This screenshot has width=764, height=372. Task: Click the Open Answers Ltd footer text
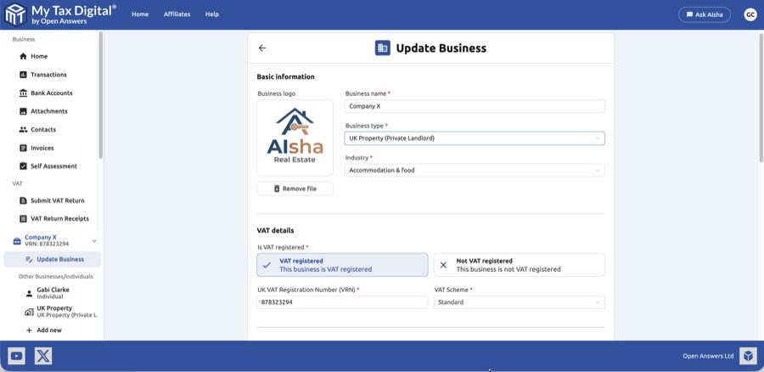[708, 357]
